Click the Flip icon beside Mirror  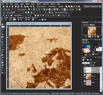(x=30, y=15)
